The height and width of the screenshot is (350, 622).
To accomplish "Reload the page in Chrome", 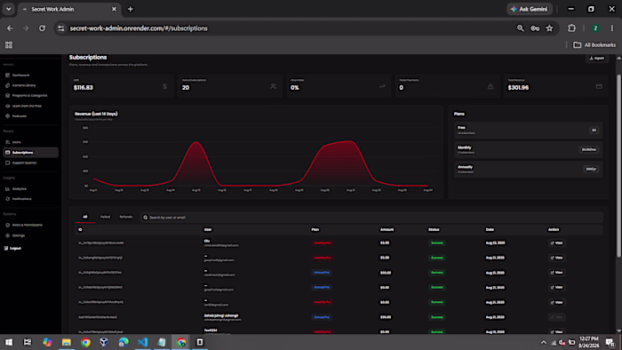I will coord(42,28).
